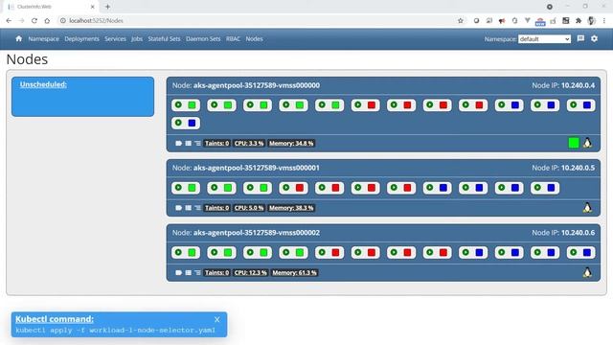Open the Jobs page
This screenshot has width=613, height=345.
137,38
